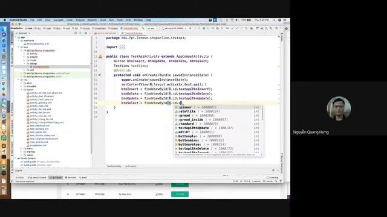
Task: Collapse the app module node
Action: [15, 37]
